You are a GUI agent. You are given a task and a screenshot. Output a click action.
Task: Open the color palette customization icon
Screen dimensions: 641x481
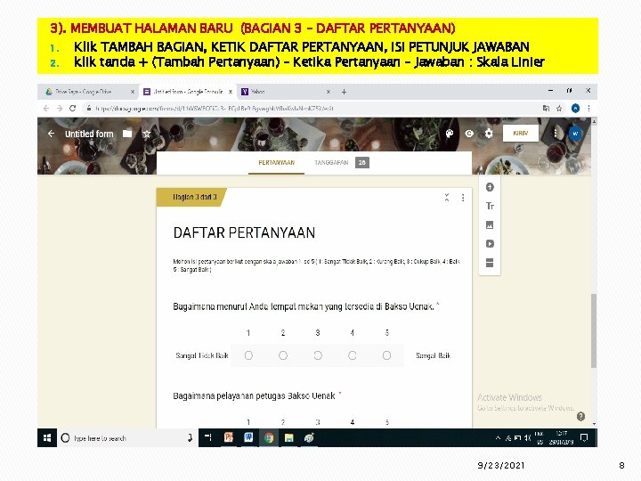point(450,134)
